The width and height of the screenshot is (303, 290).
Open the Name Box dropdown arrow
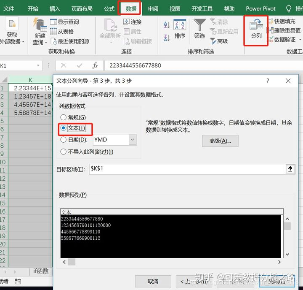(38, 65)
